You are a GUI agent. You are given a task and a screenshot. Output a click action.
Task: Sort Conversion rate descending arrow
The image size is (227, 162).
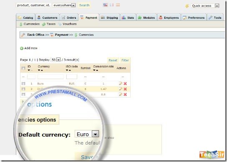pyautogui.click(x=94, y=70)
